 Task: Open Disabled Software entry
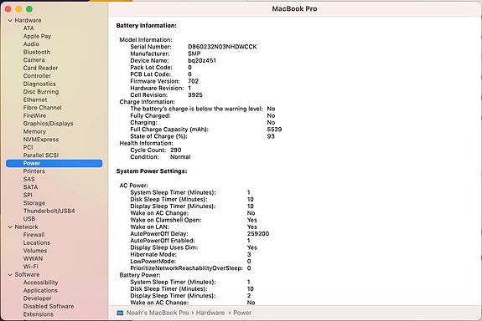(x=49, y=306)
